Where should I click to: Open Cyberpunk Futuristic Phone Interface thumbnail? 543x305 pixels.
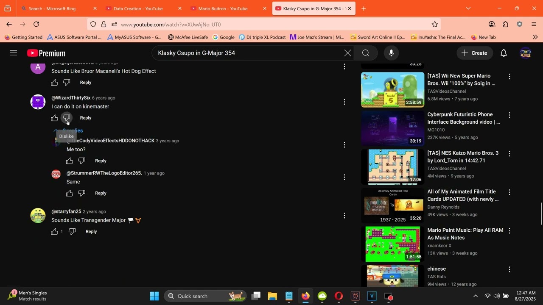[x=392, y=128]
